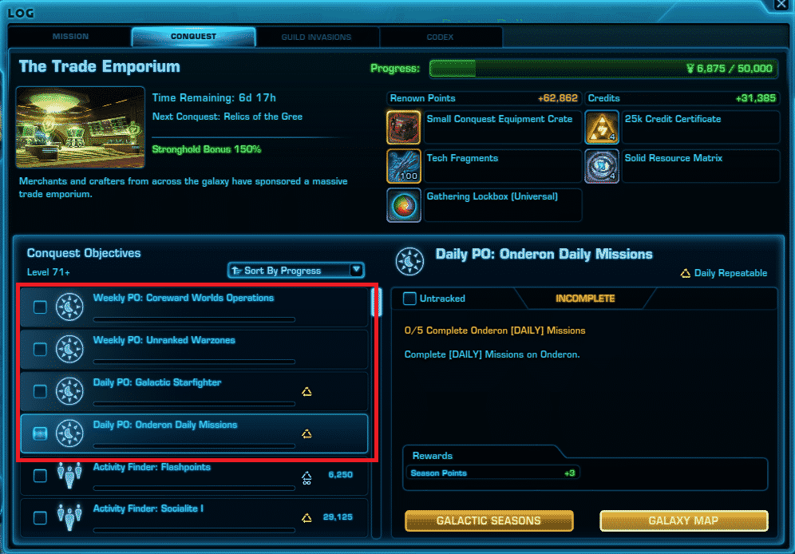Image resolution: width=795 pixels, height=554 pixels.
Task: Toggle the Untracked checkbox
Action: coord(409,299)
